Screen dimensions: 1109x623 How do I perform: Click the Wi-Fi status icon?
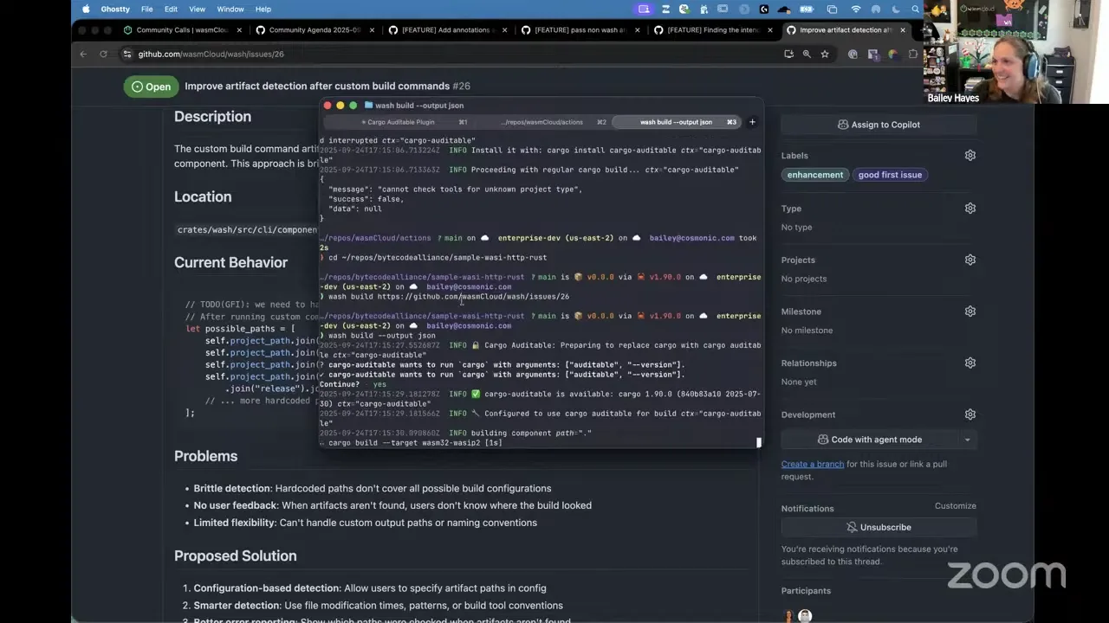(856, 9)
